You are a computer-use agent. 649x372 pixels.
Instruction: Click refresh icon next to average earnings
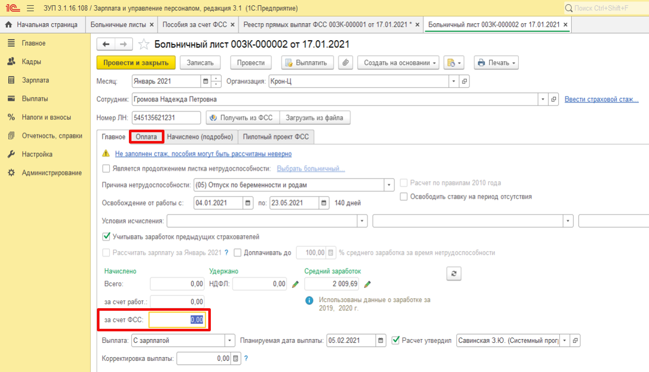pos(454,274)
